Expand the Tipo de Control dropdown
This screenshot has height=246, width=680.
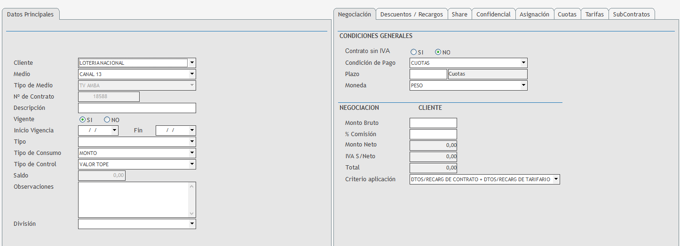pyautogui.click(x=192, y=164)
